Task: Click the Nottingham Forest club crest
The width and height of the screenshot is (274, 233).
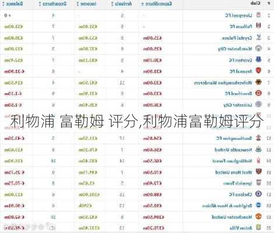Action: tap(258, 160)
